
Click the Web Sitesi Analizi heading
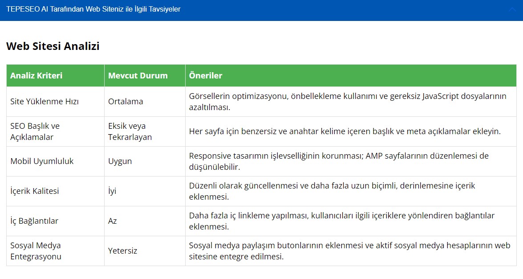[x=53, y=46]
